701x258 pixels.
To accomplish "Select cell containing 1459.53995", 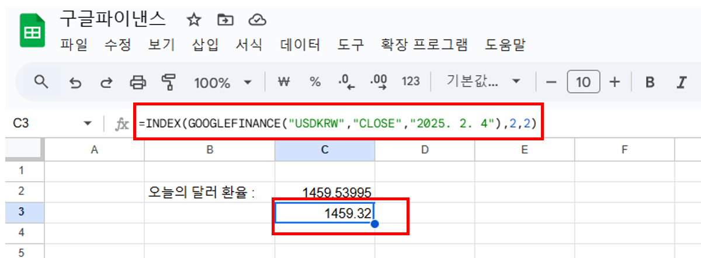I will [325, 192].
